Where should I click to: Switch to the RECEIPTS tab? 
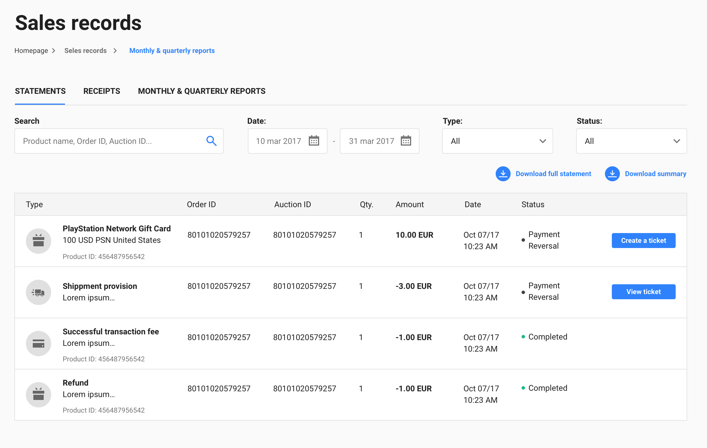[101, 91]
